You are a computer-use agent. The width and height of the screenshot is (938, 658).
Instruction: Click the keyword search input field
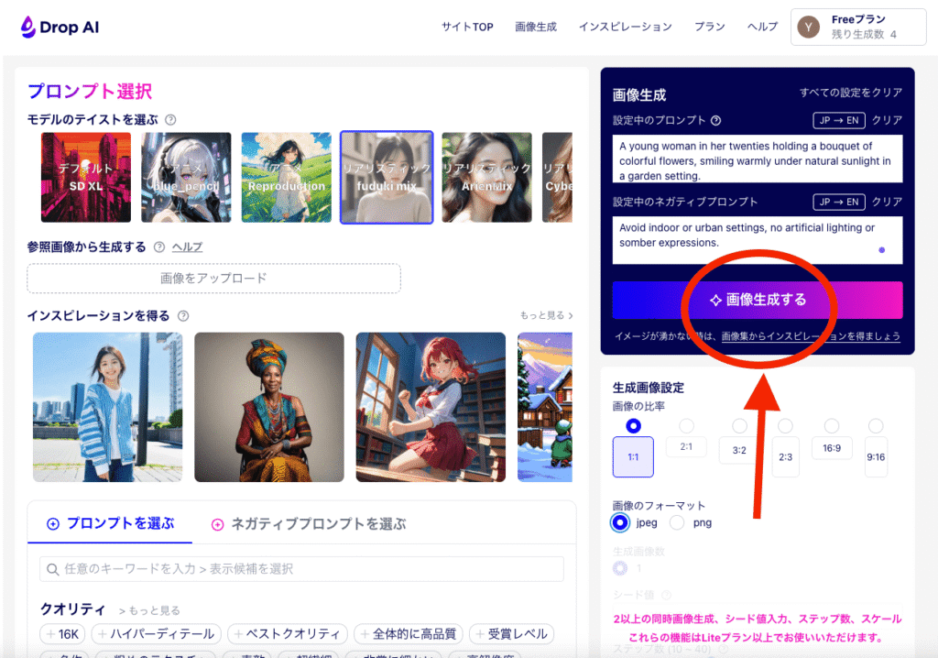click(301, 569)
